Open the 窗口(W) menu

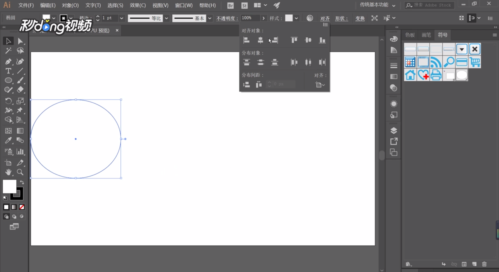pyautogui.click(x=184, y=5)
